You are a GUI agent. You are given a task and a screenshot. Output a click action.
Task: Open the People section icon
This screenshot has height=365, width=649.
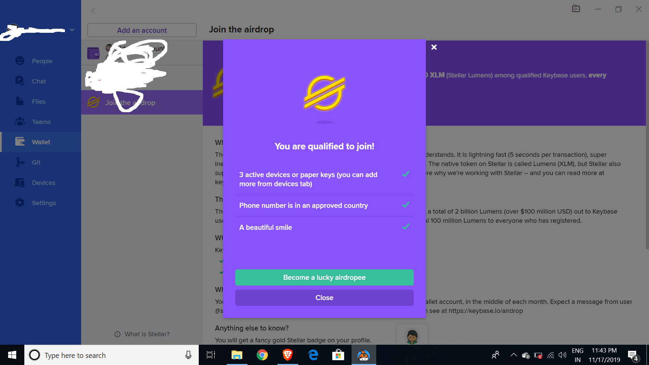[20, 61]
